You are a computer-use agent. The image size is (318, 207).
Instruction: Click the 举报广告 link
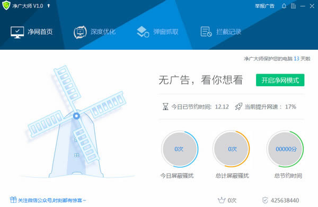(x=264, y=6)
